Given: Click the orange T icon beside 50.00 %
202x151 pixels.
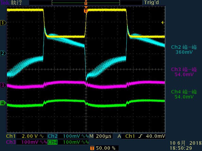Looking at the screenshot, I should pyautogui.click(x=92, y=148).
